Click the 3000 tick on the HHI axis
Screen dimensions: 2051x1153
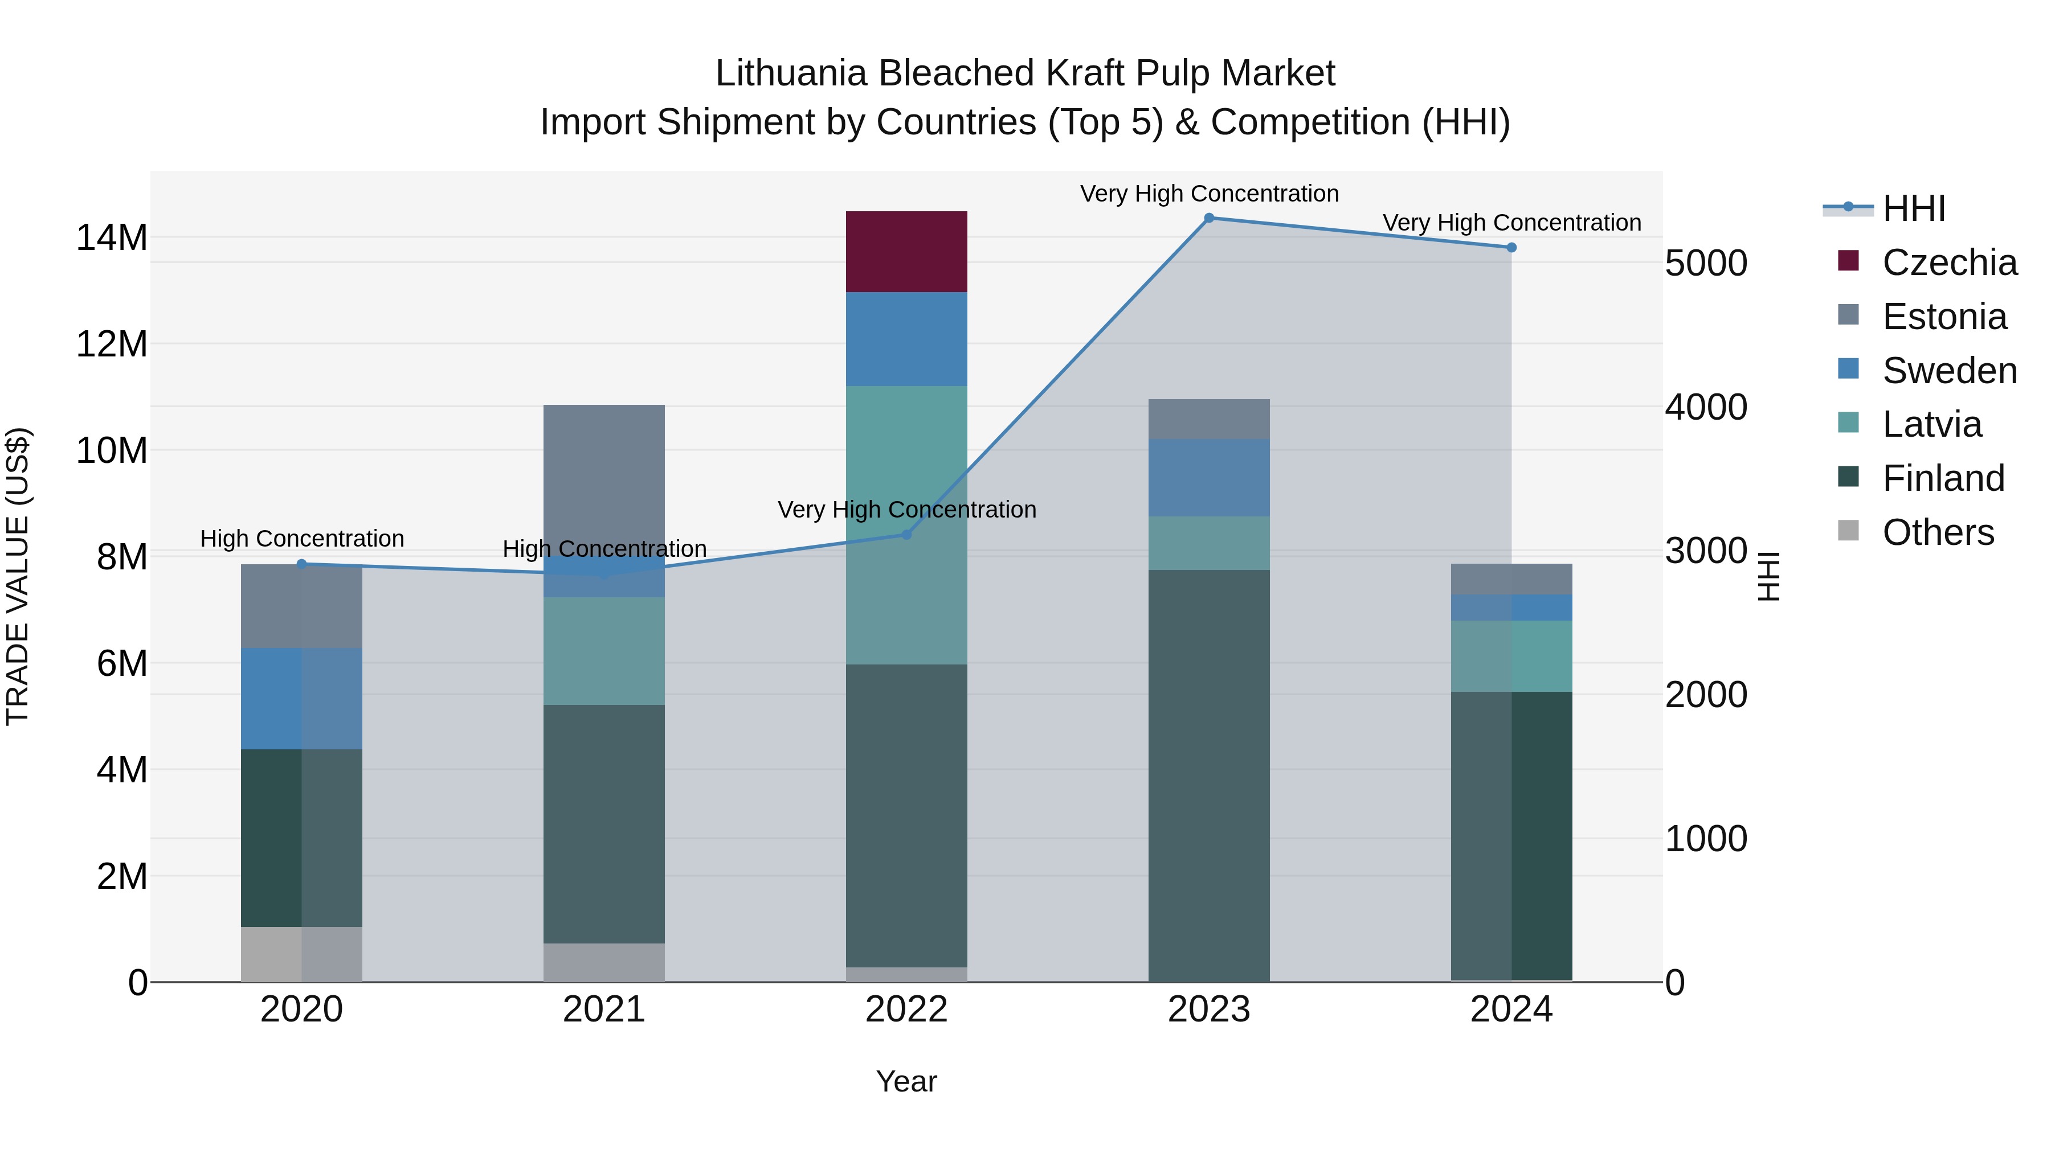point(1706,551)
